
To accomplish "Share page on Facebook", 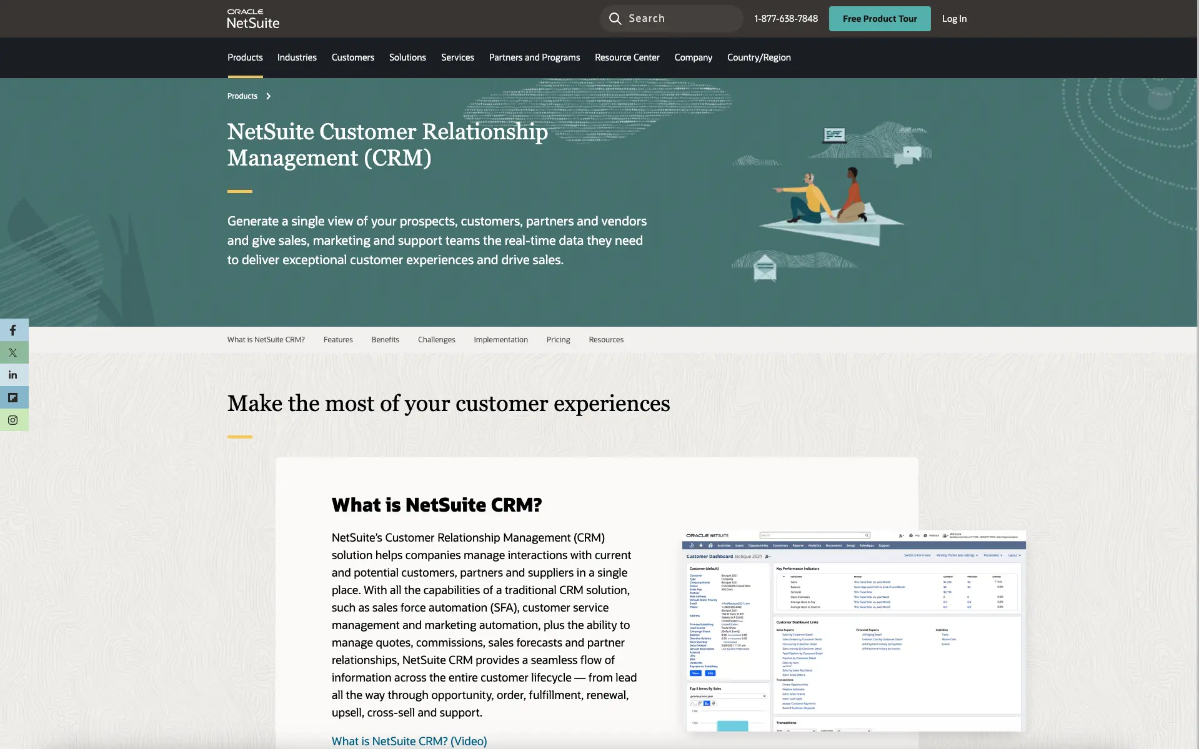I will (x=13, y=330).
